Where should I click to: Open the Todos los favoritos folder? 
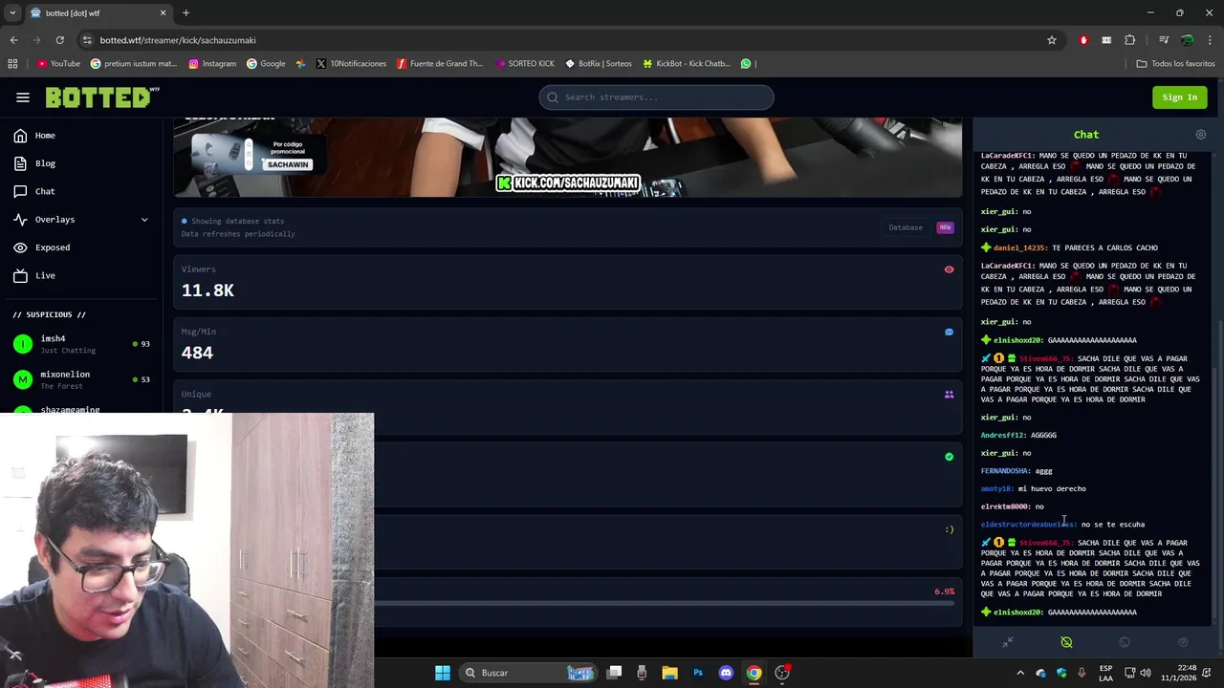[x=1175, y=64]
